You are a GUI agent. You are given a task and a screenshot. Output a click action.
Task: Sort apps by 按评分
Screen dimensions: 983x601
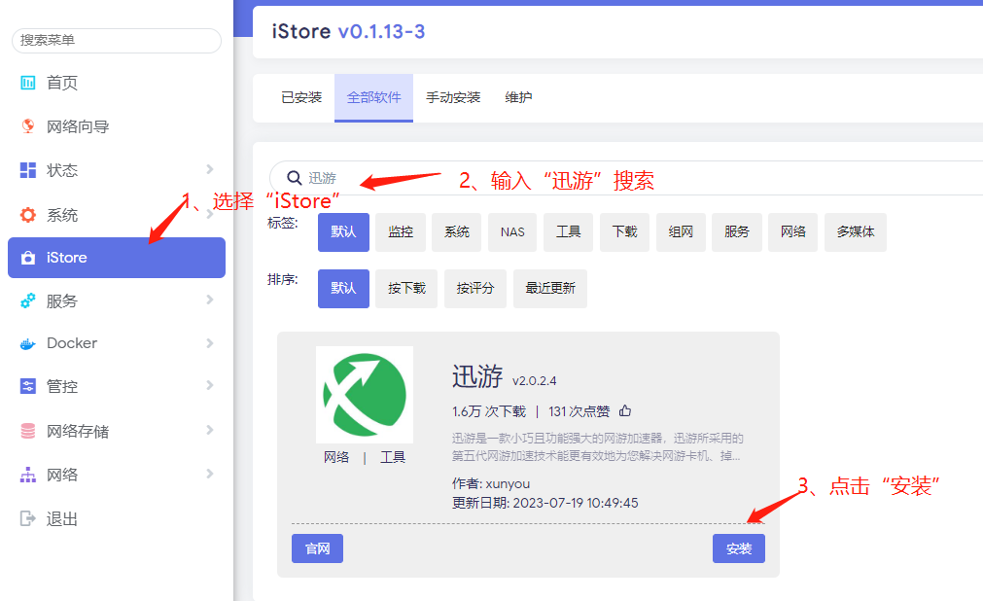click(x=475, y=289)
